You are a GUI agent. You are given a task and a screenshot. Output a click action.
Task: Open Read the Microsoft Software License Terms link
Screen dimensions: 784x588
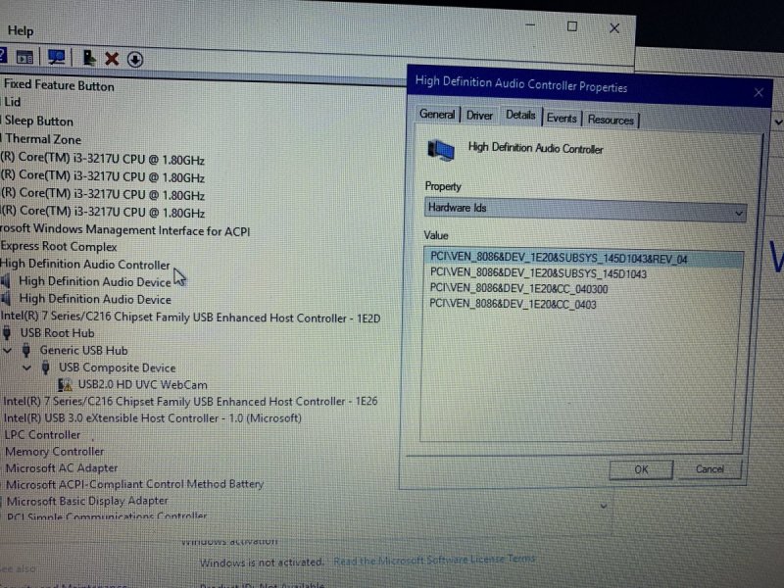[434, 560]
